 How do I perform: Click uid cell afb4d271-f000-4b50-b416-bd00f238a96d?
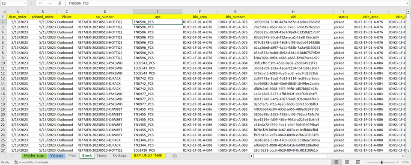(x=293, y=145)
